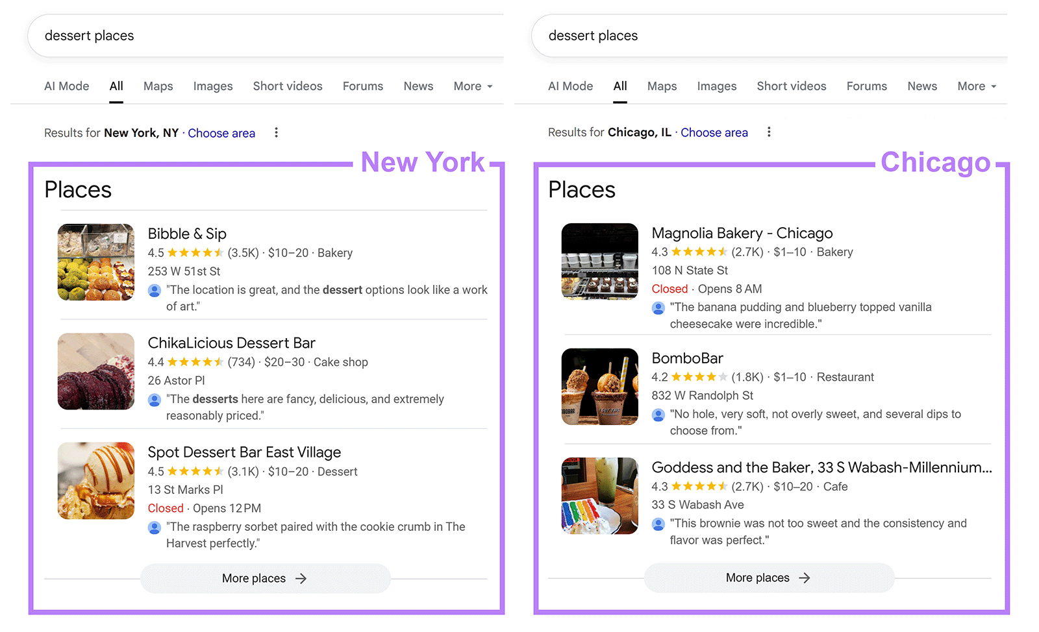Screen dimensions: 1039x632
Task: Click the arrow icon on Chicago's More places button
Action: tap(804, 577)
